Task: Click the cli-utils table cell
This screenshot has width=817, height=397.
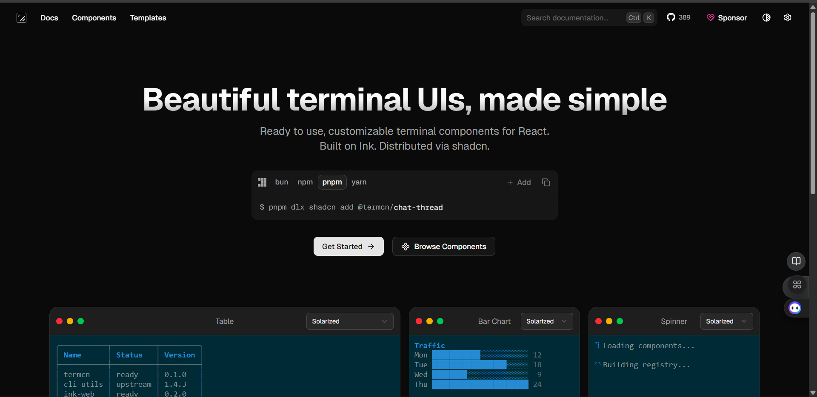Action: coord(83,384)
